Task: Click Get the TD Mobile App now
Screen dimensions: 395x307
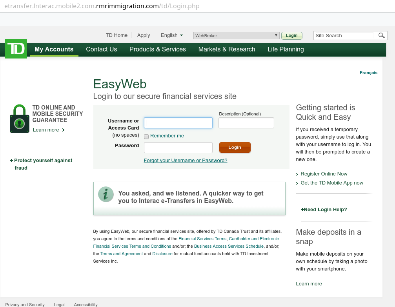Action: pyautogui.click(x=332, y=183)
